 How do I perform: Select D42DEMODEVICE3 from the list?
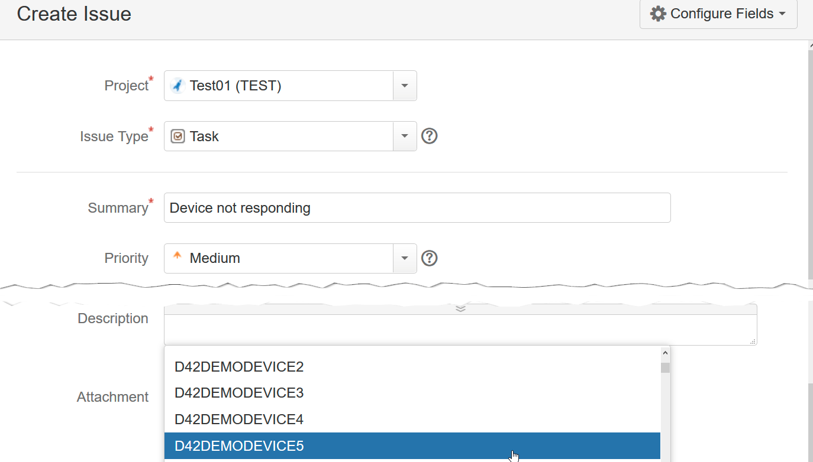(412, 393)
